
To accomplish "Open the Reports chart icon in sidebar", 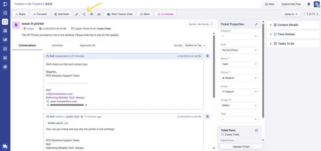I will [5, 58].
